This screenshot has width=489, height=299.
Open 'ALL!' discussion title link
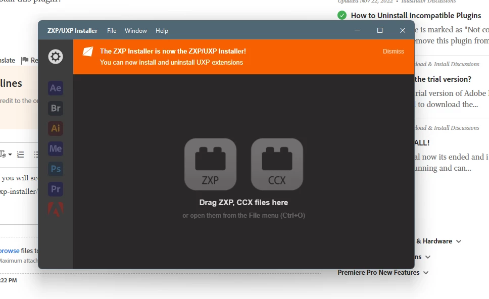(422, 143)
